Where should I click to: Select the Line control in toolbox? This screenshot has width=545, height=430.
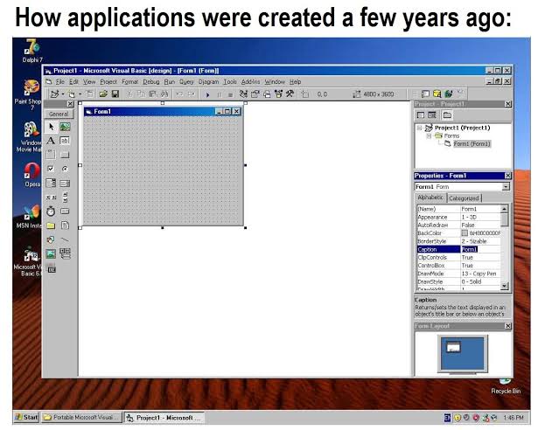click(x=65, y=239)
